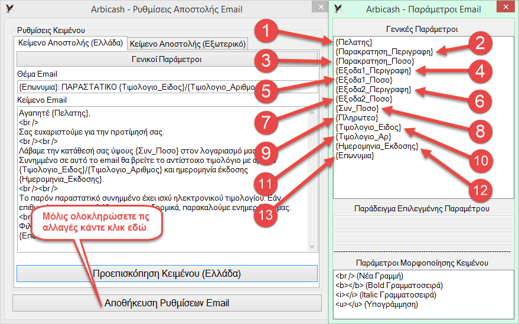This screenshot has height=324, width=519.
Task: Select {Επωνυμια} parameter in list
Action: click(x=355, y=156)
